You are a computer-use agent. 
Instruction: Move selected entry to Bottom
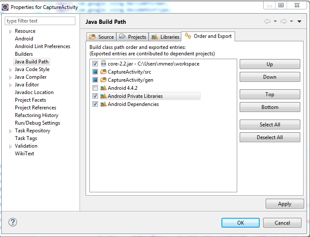270,107
